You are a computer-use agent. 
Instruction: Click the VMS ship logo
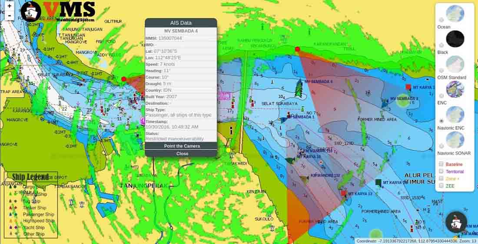[x=31, y=12]
